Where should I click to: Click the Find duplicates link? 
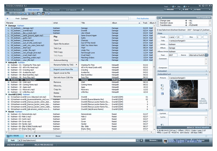(x=142, y=19)
